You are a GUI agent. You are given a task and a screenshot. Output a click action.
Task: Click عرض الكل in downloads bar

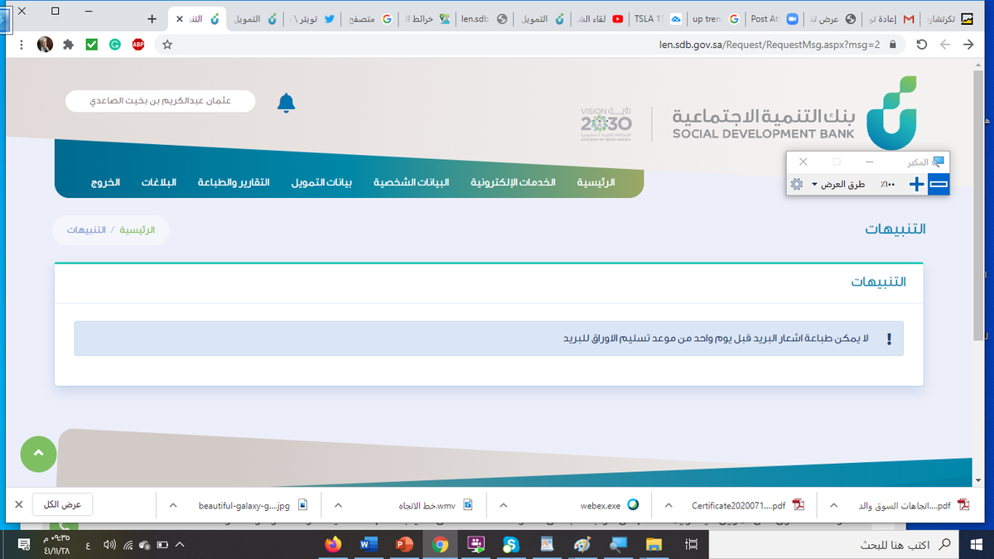[x=63, y=504]
